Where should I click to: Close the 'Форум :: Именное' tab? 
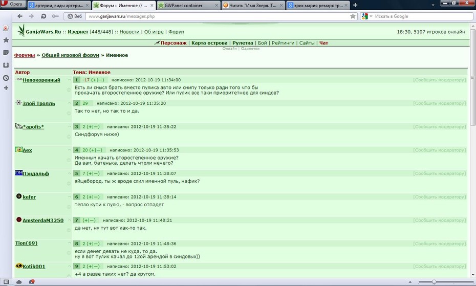[152, 6]
